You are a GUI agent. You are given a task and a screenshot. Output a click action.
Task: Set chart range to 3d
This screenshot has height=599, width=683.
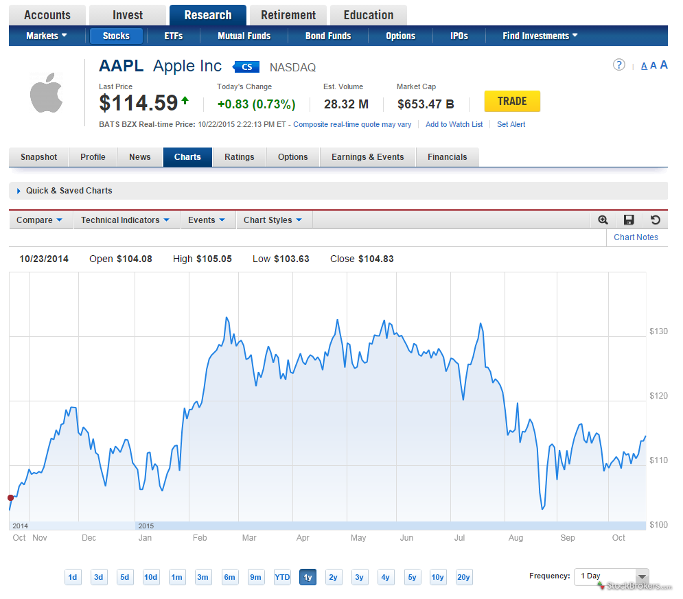[99, 577]
